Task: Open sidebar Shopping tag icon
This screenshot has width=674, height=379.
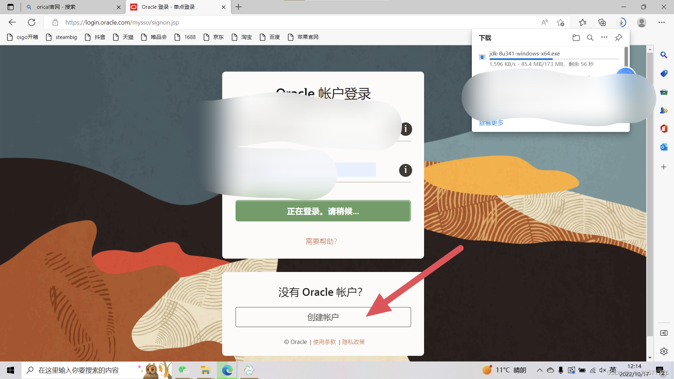Action: click(x=663, y=73)
